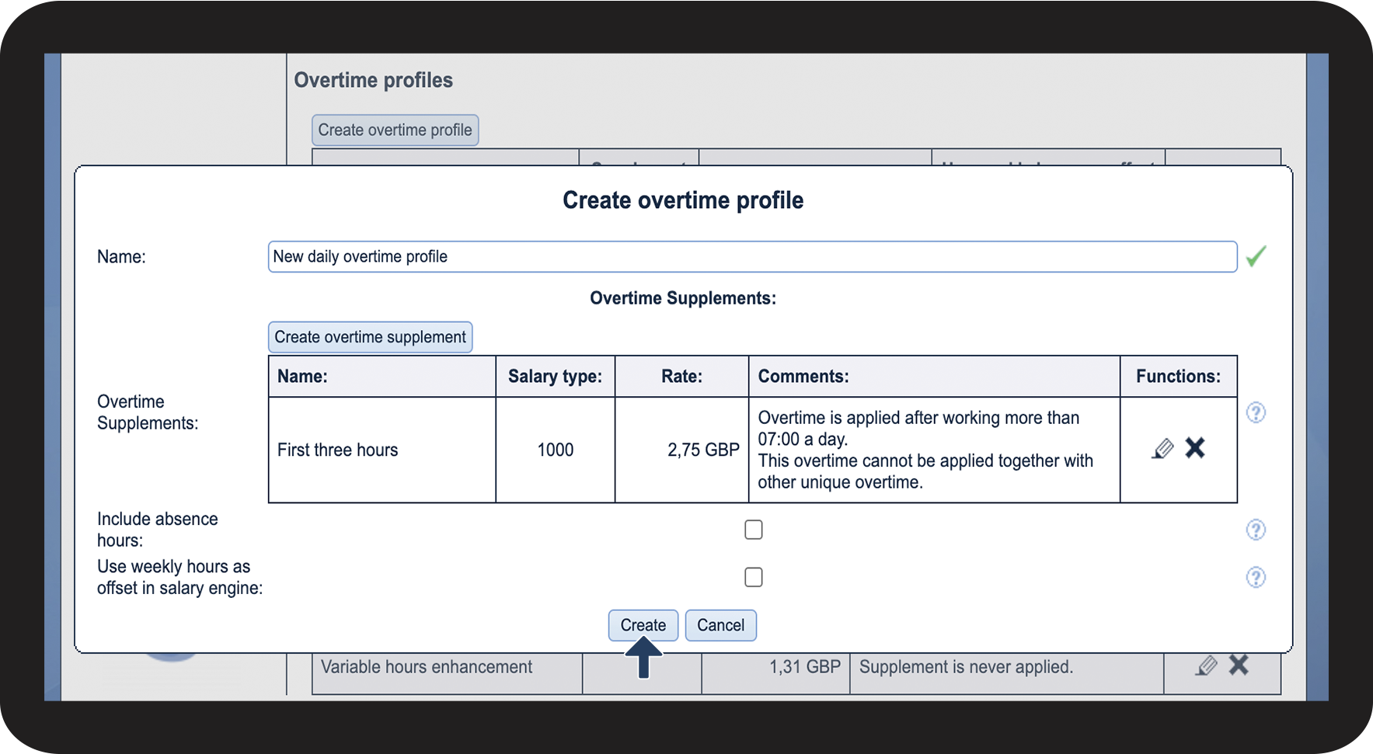
Task: Click the Salary type column header
Action: tap(555, 377)
